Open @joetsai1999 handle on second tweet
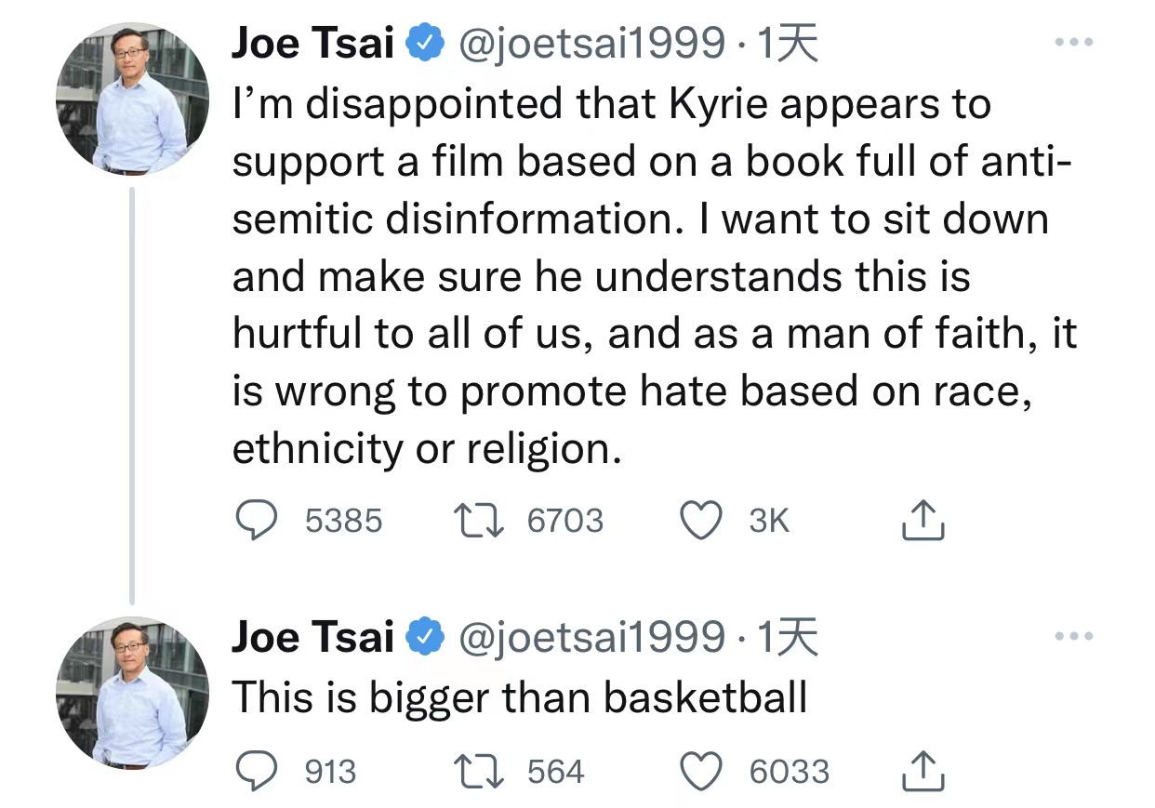Screen dimensions: 1155x808 pos(592,638)
